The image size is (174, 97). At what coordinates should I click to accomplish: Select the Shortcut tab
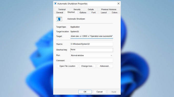click(71, 12)
